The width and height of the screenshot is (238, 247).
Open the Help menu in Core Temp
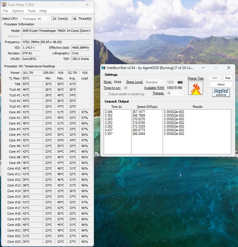[43, 11]
